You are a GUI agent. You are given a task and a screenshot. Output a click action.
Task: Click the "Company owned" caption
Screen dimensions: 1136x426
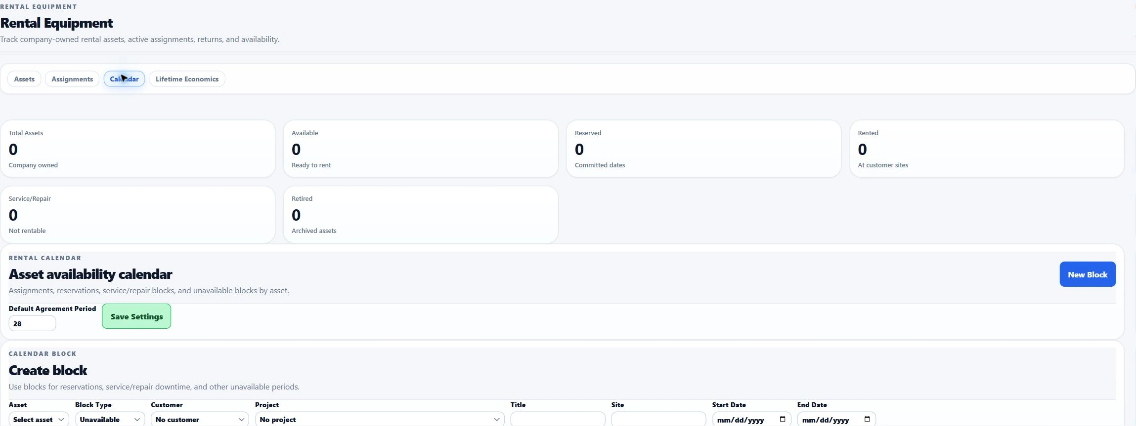tap(33, 165)
